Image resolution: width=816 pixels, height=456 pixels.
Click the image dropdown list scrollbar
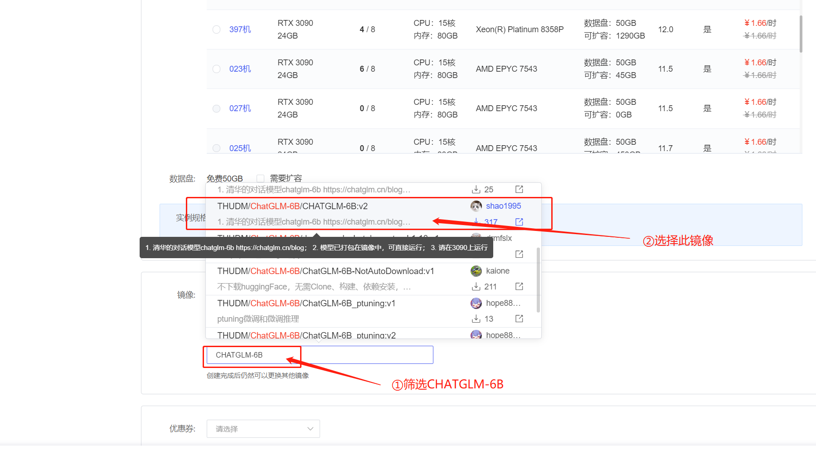coord(538,280)
